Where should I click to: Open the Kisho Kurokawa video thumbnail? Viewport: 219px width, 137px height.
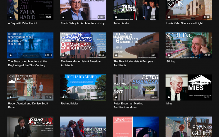pos(30,127)
